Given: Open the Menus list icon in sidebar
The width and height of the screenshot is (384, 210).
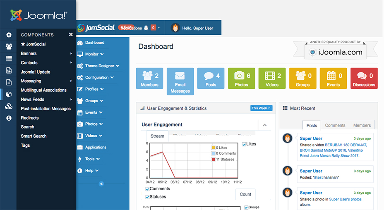Looking at the screenshot, I should coord(9,58).
